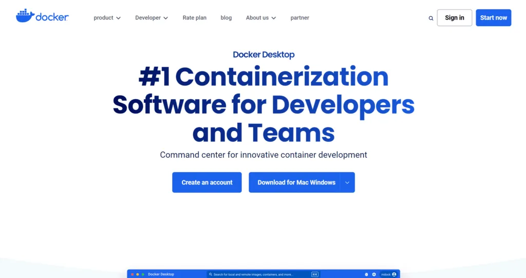Open the Rate plan page
This screenshot has height=278, width=526.
point(195,18)
